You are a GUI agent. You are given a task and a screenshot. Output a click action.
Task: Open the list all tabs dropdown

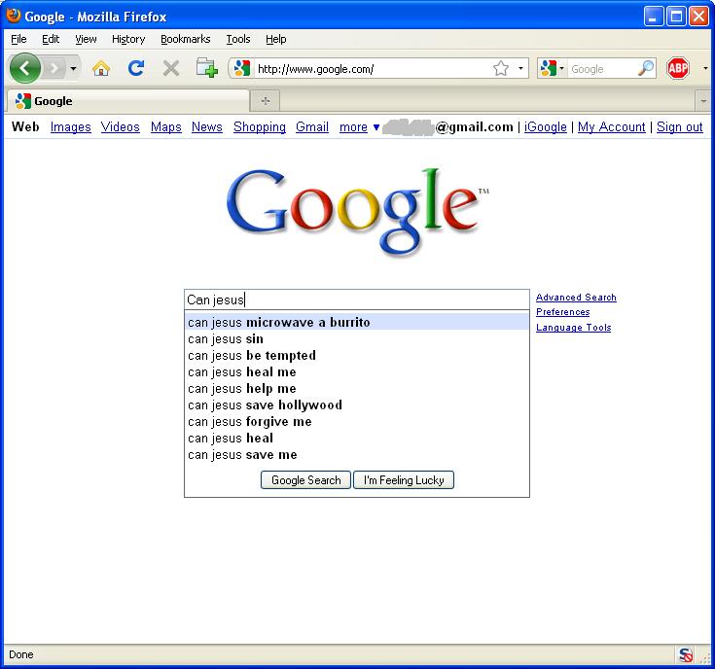pos(703,101)
